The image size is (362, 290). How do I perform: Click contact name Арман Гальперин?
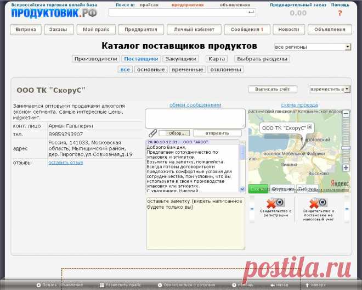tap(71, 126)
